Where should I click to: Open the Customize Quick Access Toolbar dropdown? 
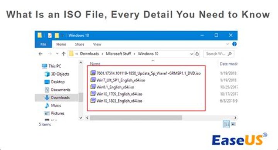[x=63, y=35]
